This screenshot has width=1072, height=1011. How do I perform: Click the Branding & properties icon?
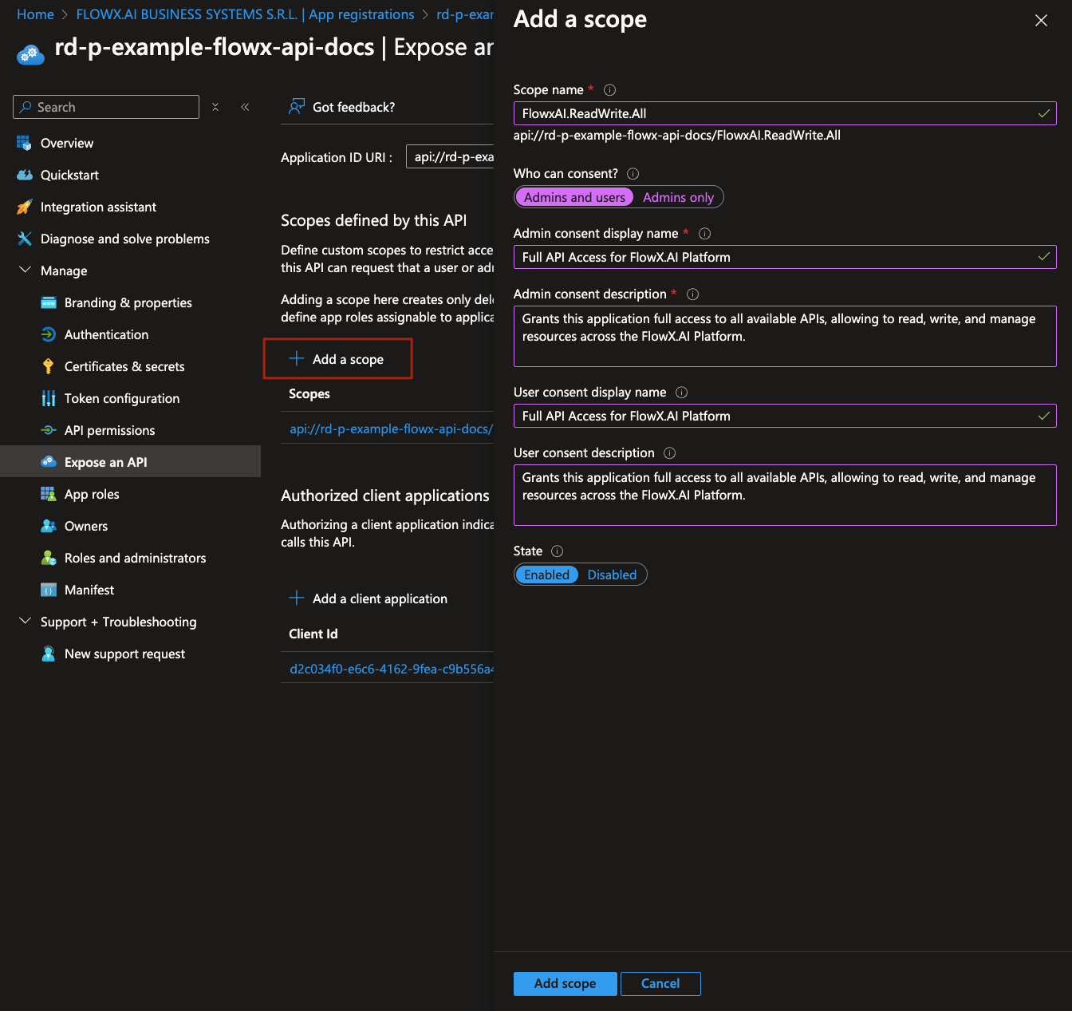49,302
